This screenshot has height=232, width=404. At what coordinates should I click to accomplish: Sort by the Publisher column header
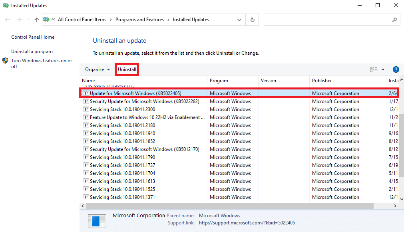click(322, 81)
